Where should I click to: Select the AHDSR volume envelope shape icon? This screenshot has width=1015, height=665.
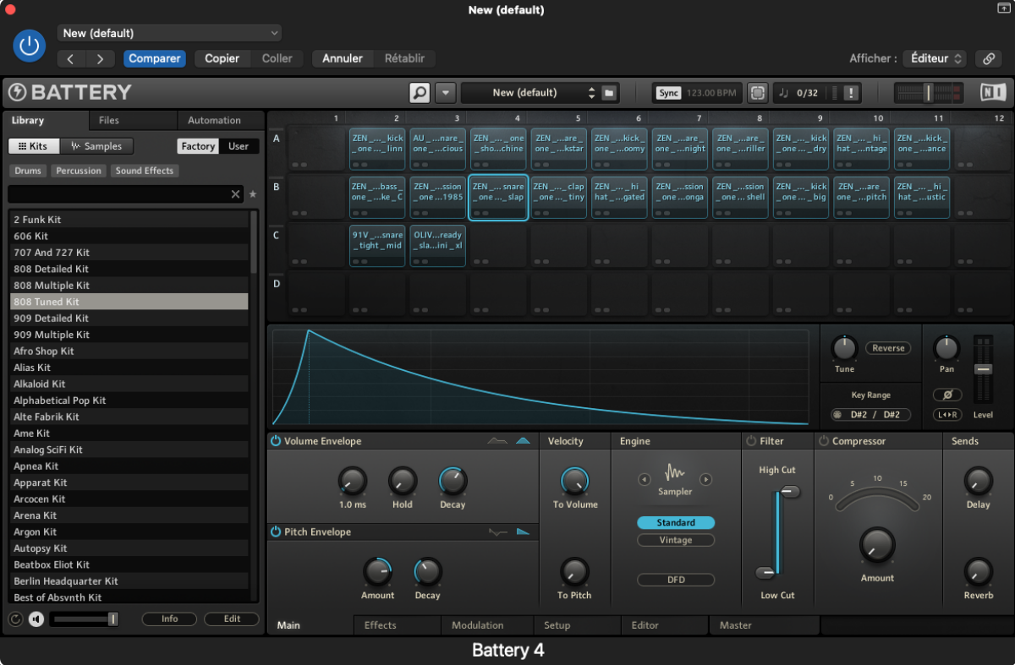[x=498, y=441]
